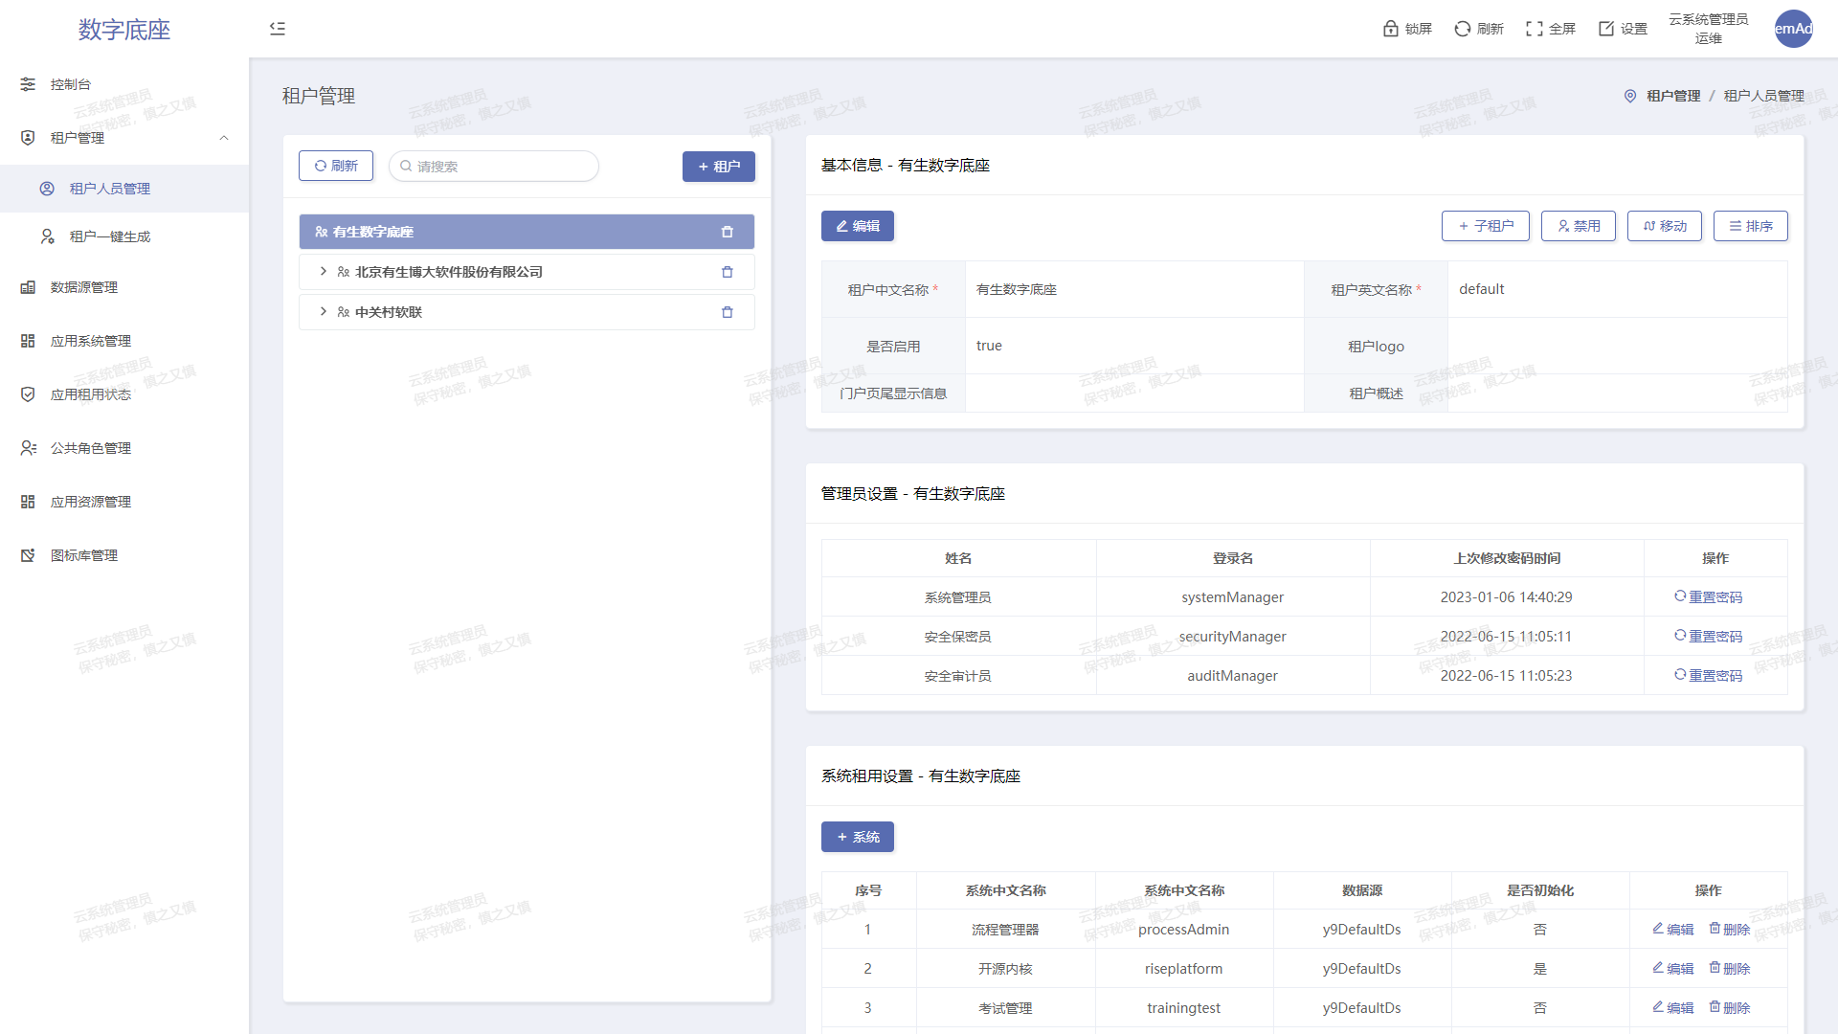Click the lock screen icon
This screenshot has width=1838, height=1034.
click(1391, 29)
